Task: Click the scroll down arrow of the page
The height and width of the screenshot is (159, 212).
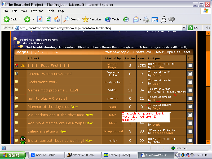Action: [x=208, y=142]
